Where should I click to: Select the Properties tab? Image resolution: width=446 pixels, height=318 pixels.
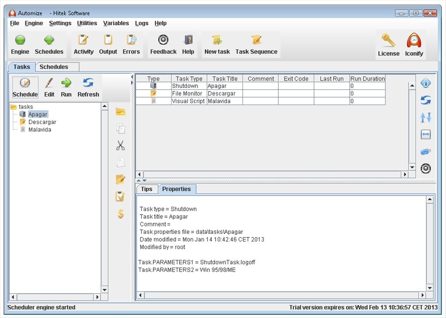[177, 189]
